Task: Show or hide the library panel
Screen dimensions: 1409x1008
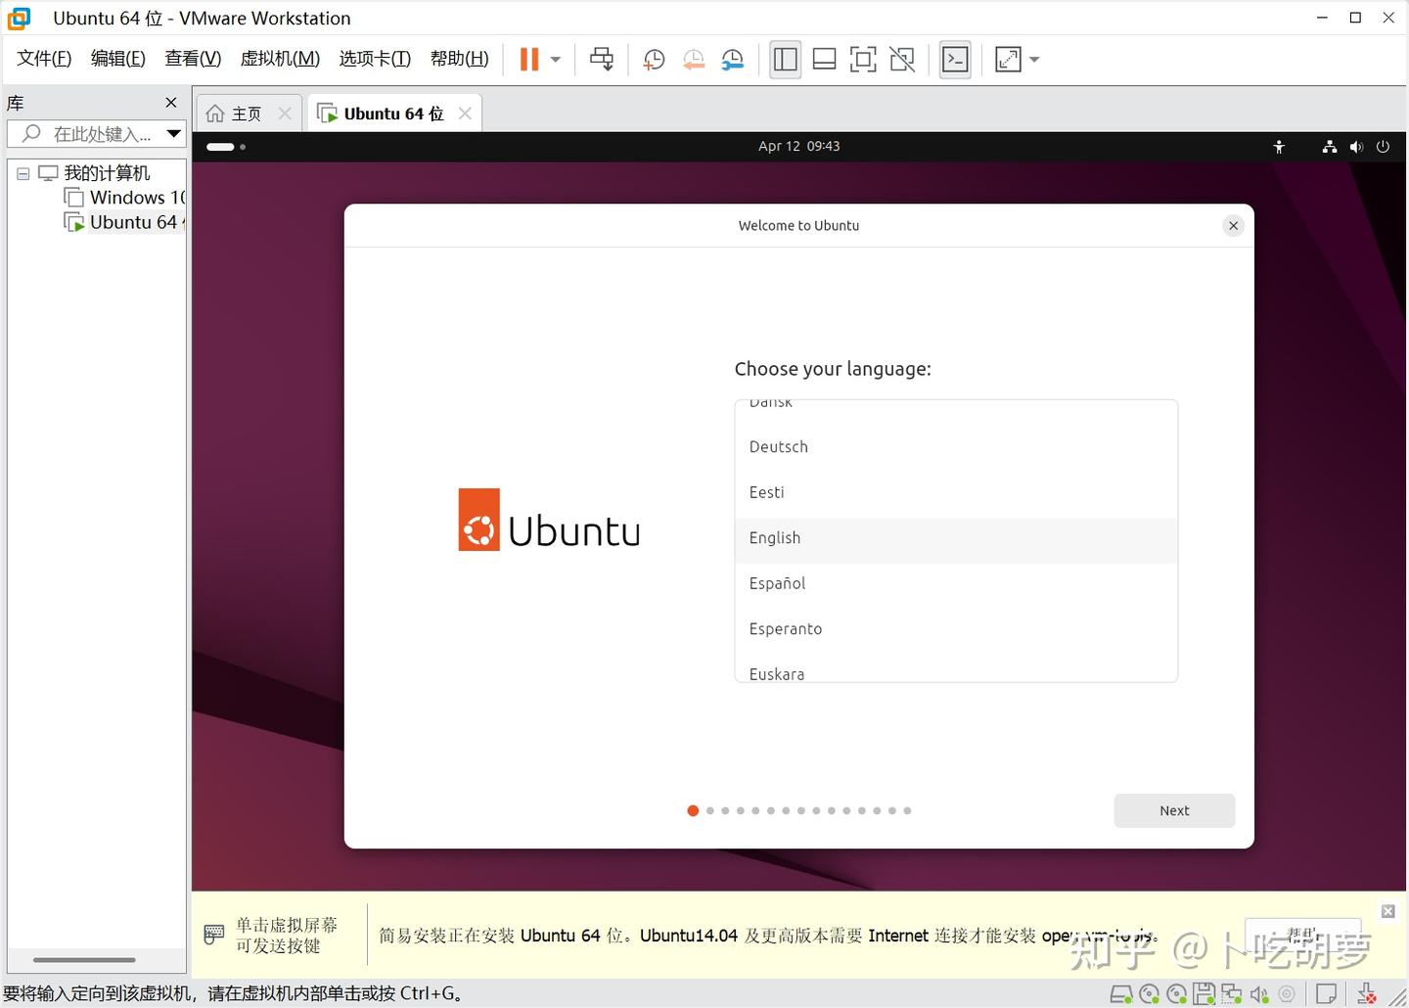Action: (x=784, y=59)
